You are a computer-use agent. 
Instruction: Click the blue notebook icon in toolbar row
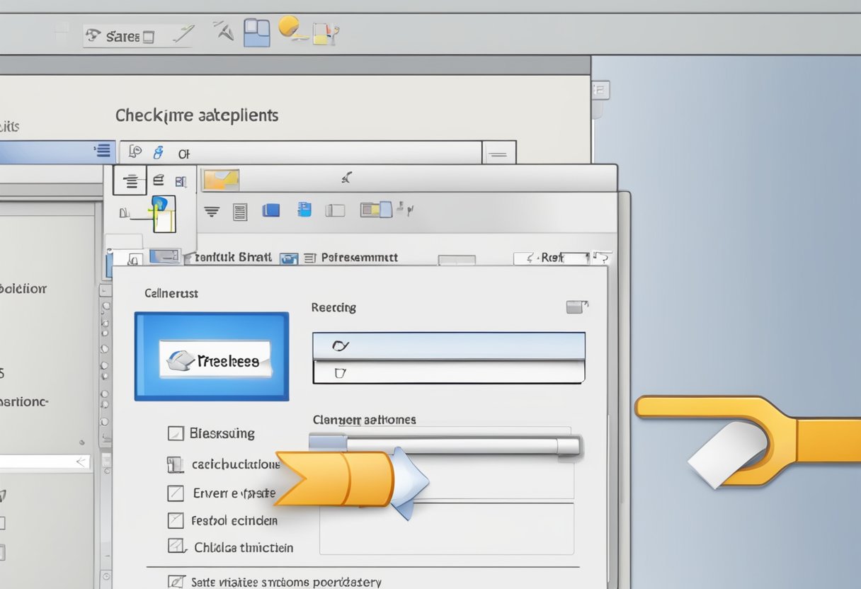tap(304, 210)
